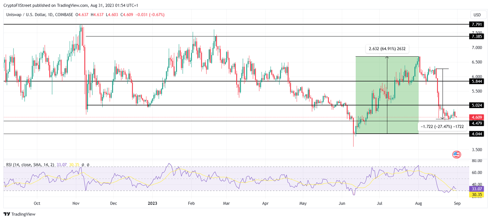Select the COINBASE exchange label
The width and height of the screenshot is (491, 220).
pyautogui.click(x=64, y=14)
